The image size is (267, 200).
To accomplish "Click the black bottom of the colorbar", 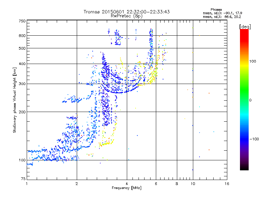I will 244,168.
